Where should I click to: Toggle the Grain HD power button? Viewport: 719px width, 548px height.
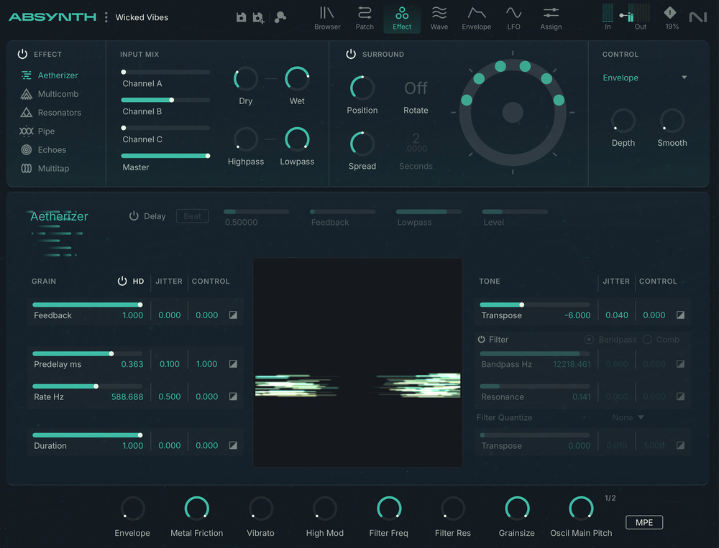coord(122,281)
